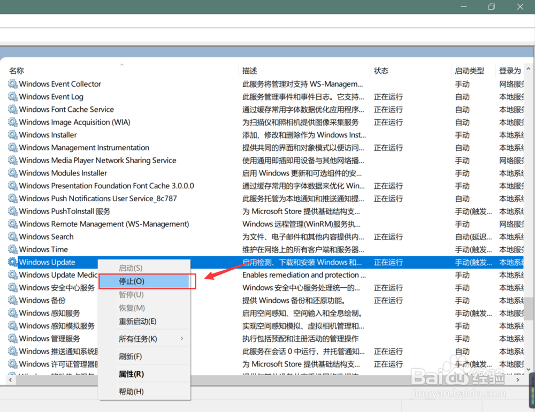
Task: Sort services by the 名称 column header
Action: click(17, 71)
